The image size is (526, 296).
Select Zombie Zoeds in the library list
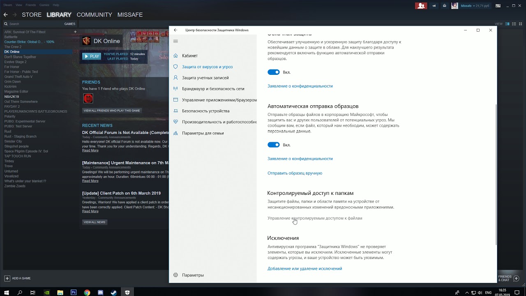(x=15, y=186)
